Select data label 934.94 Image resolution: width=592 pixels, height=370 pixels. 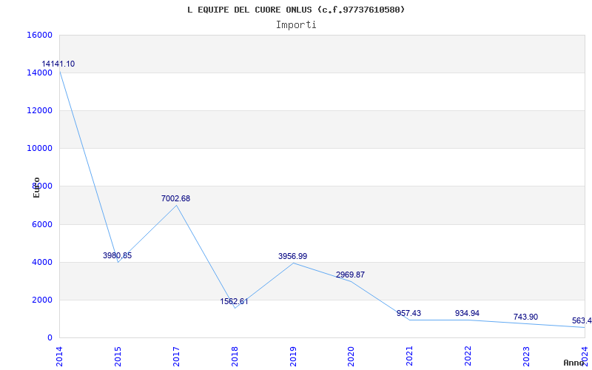(467, 313)
